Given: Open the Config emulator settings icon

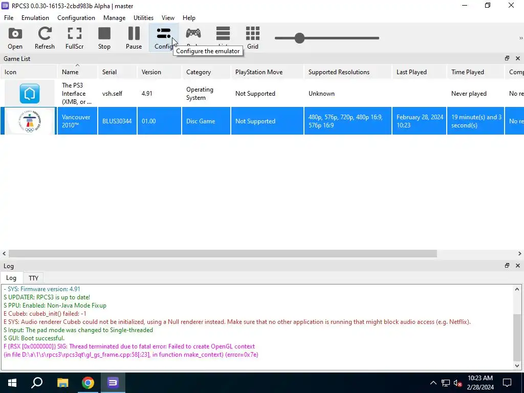Looking at the screenshot, I should (x=163, y=38).
